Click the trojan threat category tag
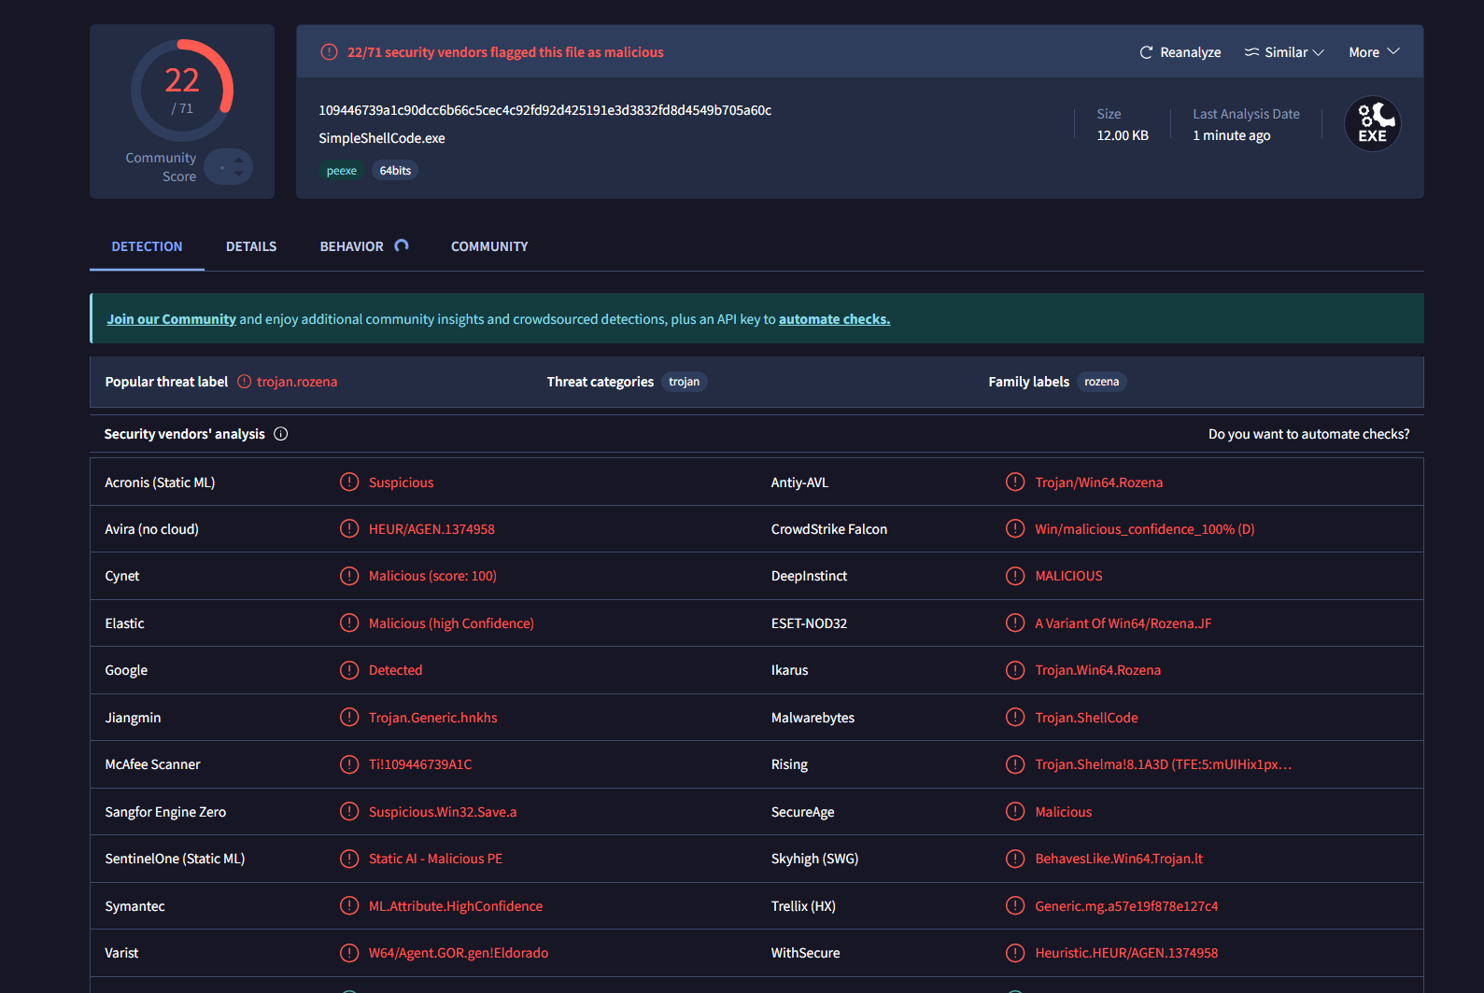The image size is (1484, 993). click(x=684, y=382)
